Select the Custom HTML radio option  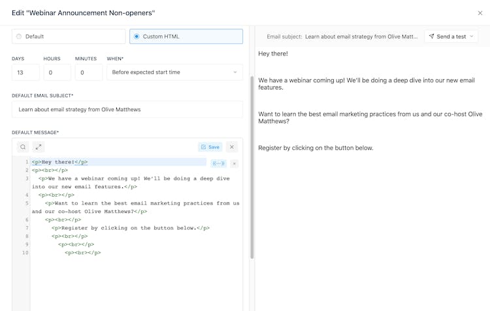pos(136,37)
